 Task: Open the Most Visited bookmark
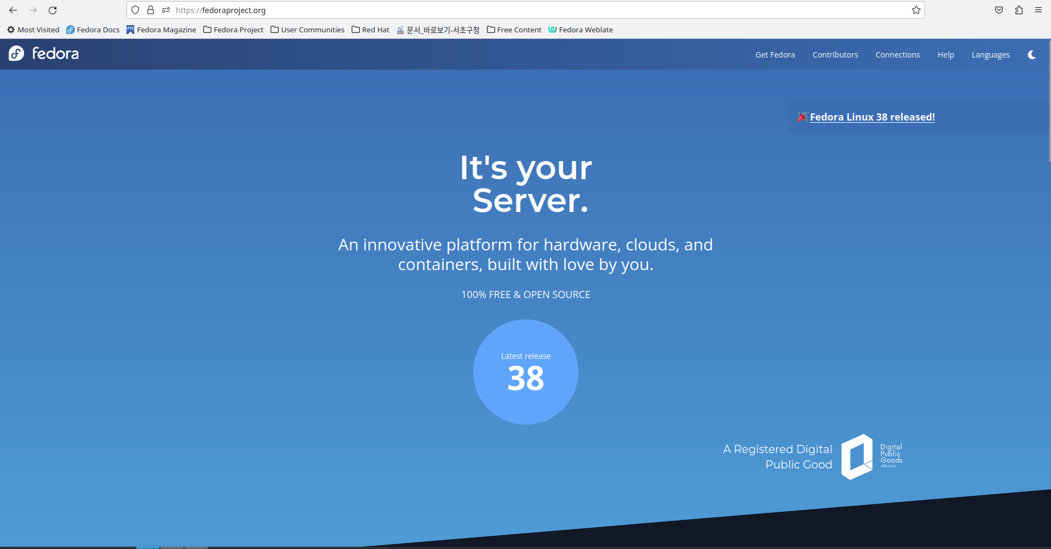click(x=33, y=30)
